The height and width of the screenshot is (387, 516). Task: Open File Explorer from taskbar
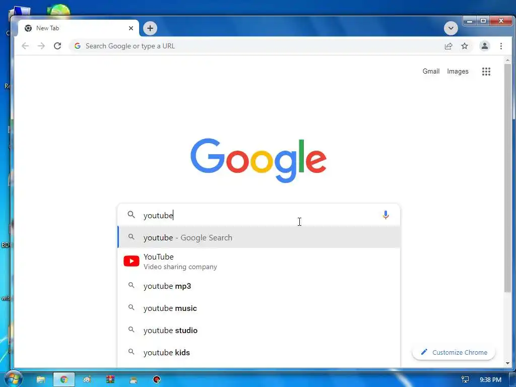pos(40,380)
